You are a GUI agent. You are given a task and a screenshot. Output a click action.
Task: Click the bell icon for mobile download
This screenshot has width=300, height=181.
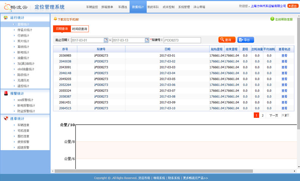[55, 19]
